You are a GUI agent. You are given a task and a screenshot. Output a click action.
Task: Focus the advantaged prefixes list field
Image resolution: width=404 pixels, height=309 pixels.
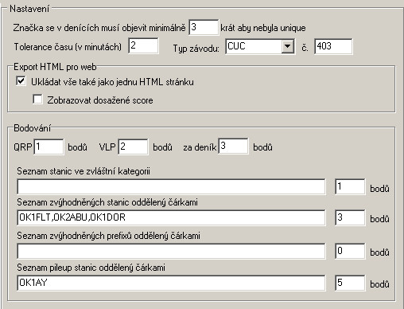[171, 251]
